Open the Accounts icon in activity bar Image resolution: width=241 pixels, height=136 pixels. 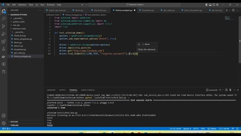tap(4, 116)
